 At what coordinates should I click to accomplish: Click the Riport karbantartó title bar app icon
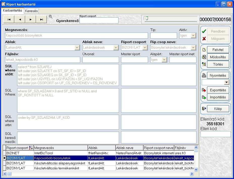pyautogui.click(x=3, y=4)
